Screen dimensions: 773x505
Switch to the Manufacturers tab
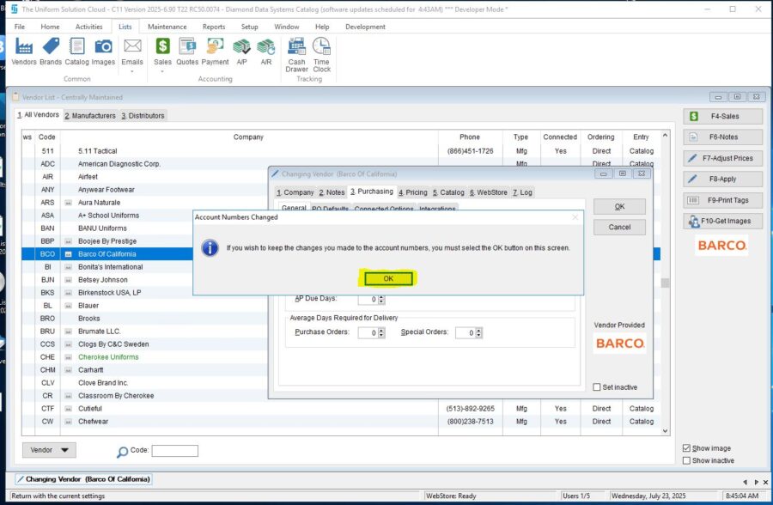(x=90, y=115)
